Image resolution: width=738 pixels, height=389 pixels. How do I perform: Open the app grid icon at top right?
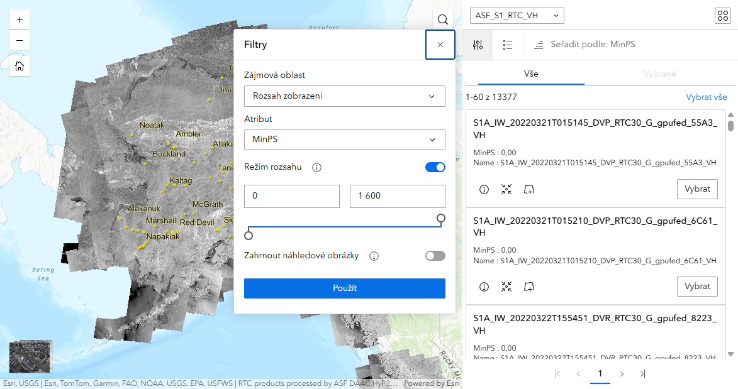(722, 16)
